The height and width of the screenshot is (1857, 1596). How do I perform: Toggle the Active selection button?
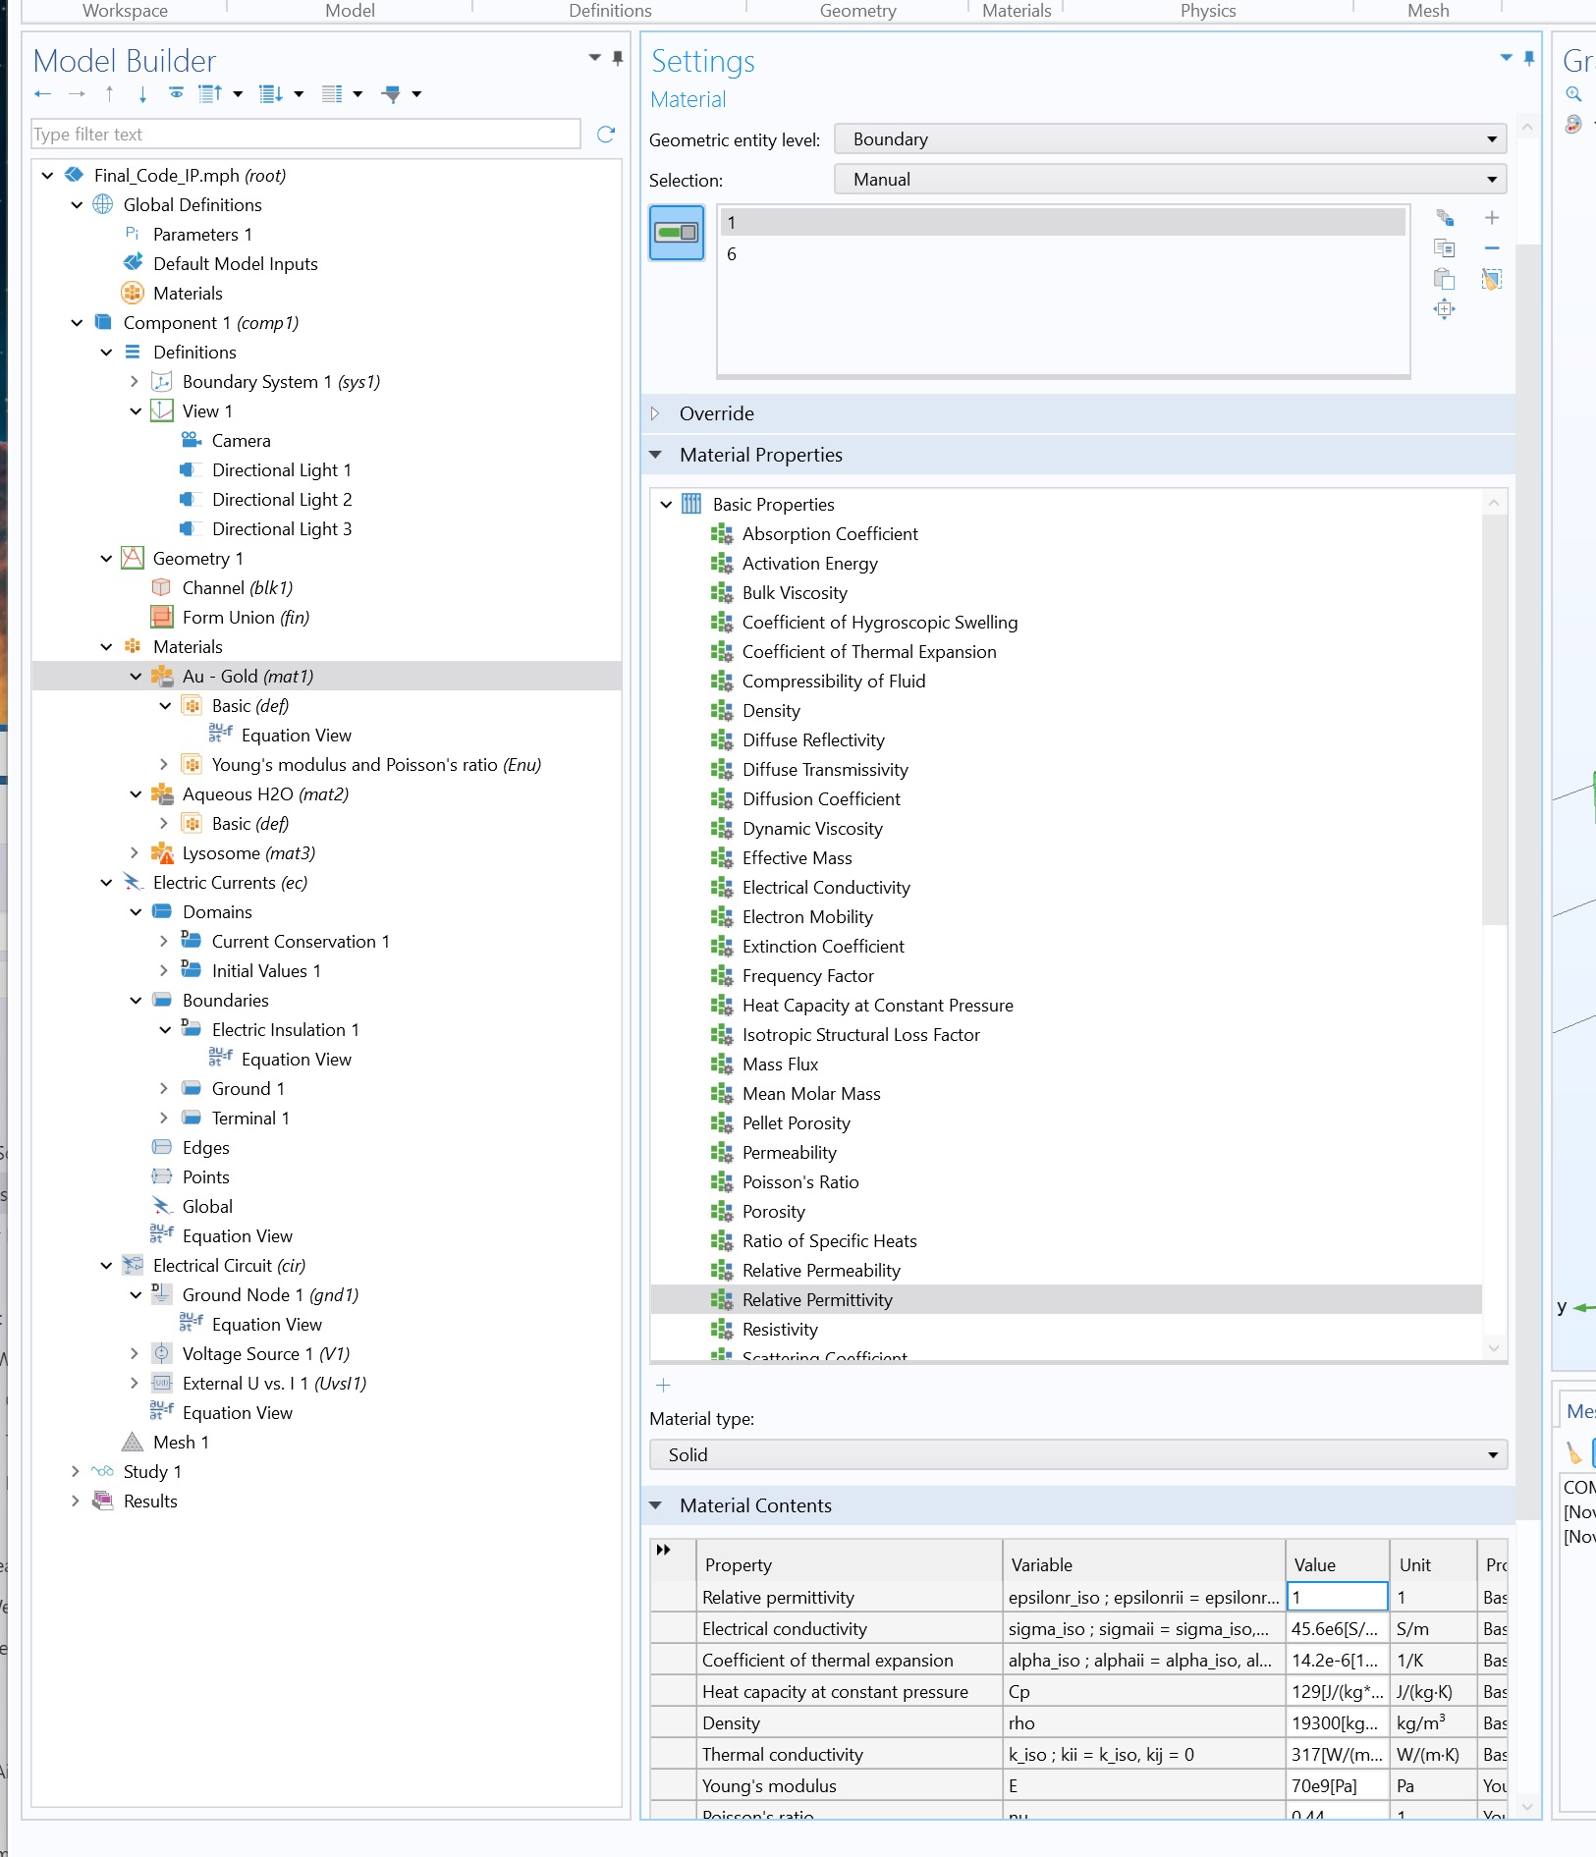pyautogui.click(x=677, y=233)
